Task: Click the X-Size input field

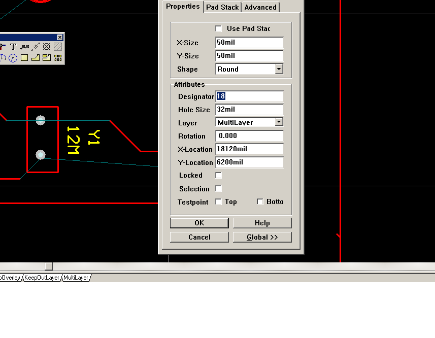Action: (249, 43)
